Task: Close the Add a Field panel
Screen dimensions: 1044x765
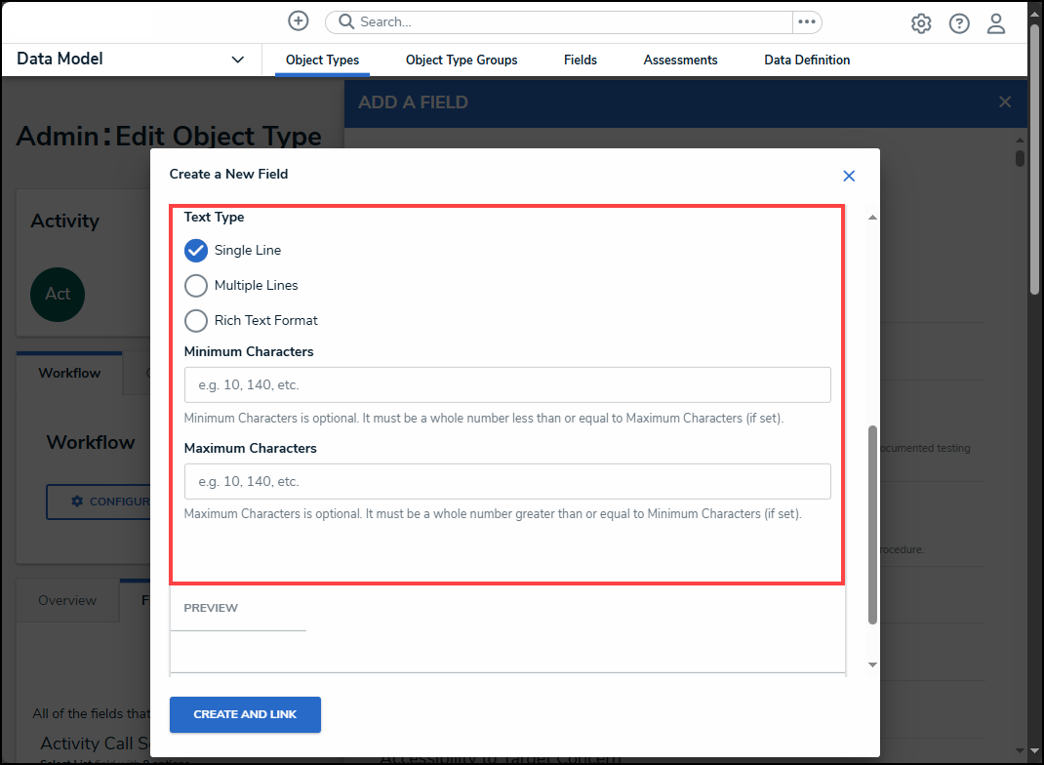Action: point(1005,101)
